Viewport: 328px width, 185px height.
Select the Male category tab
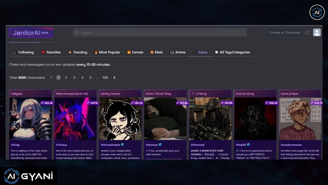(156, 52)
